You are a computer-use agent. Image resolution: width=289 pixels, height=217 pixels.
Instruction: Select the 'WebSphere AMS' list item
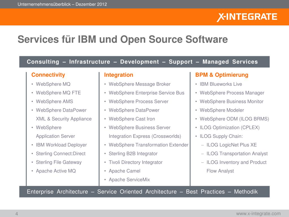[54, 101]
